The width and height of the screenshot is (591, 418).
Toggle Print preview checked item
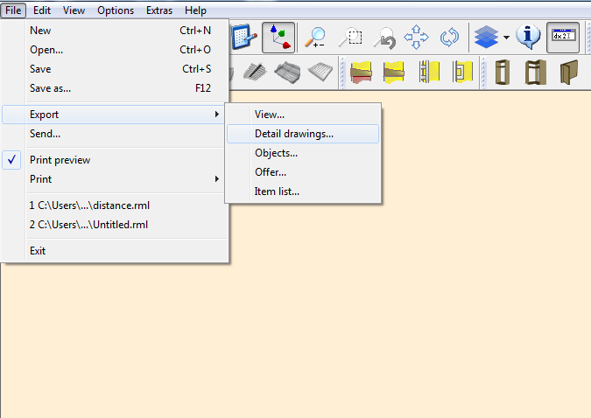60,160
